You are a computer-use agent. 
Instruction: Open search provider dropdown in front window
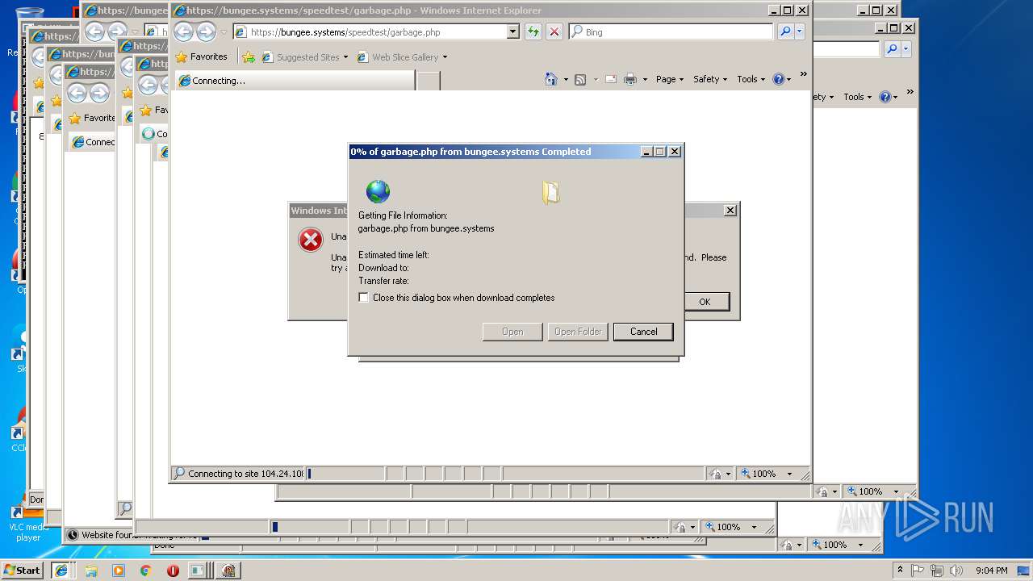coord(800,32)
